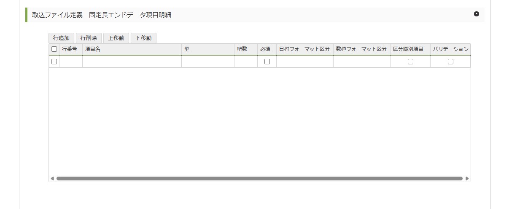Collapse the 取込ファイル定義 section with arrow icon
509x209 pixels.
point(477,14)
